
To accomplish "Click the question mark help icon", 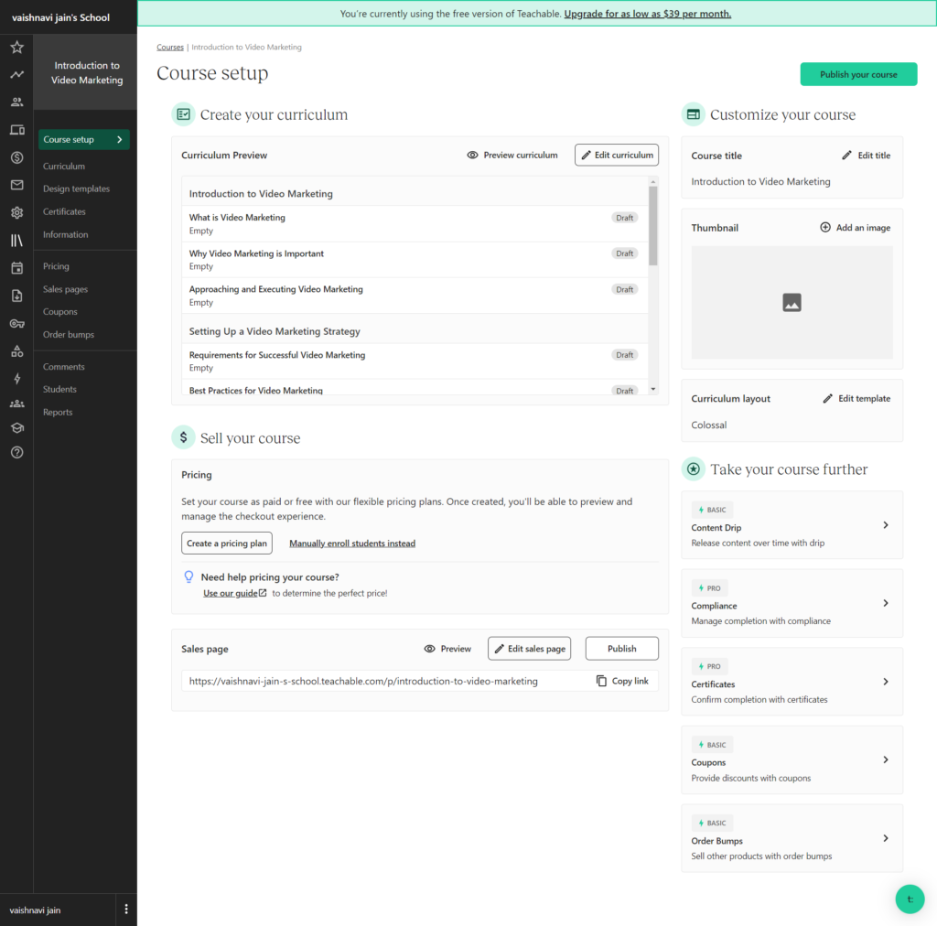I will click(16, 452).
